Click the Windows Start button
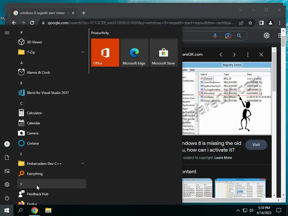 (7, 210)
